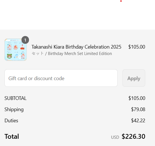Click the shipping cost $79.08

point(138,109)
